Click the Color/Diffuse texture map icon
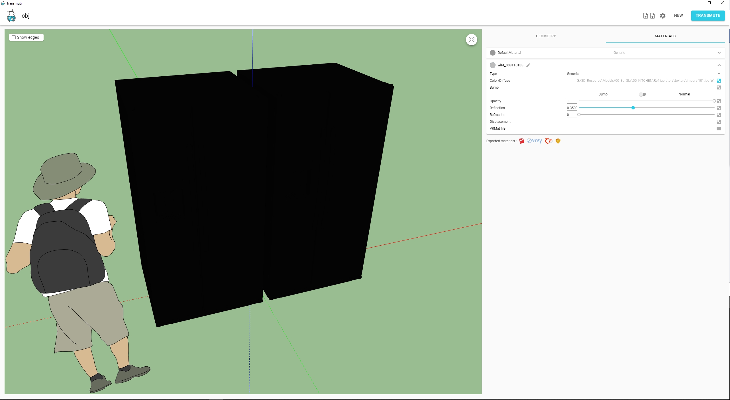The width and height of the screenshot is (730, 400). pyautogui.click(x=719, y=81)
